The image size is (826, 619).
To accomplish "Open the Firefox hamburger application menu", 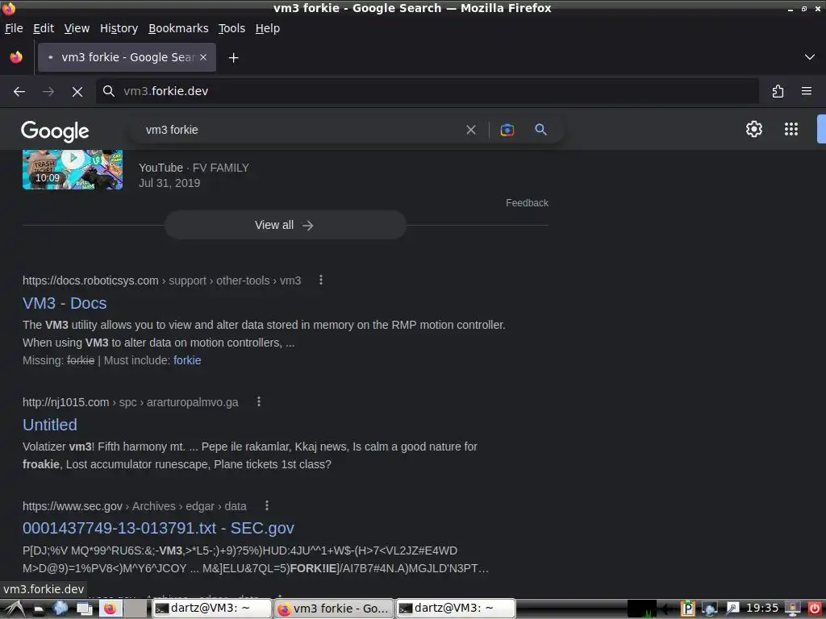I will pyautogui.click(x=806, y=91).
